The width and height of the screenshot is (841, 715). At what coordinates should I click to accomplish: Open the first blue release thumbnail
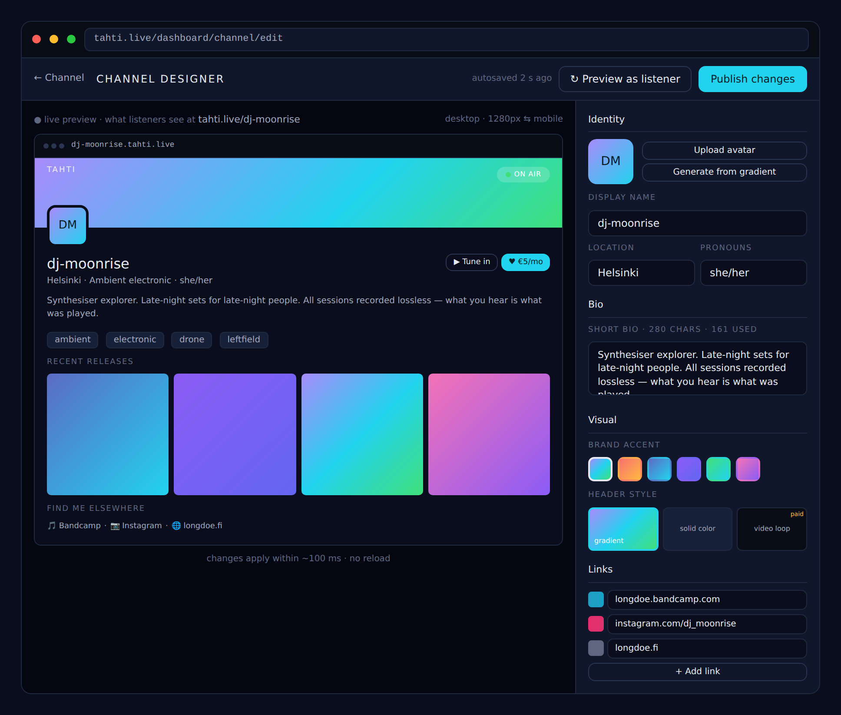[108, 434]
